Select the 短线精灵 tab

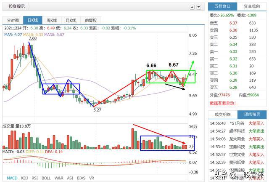(252, 115)
